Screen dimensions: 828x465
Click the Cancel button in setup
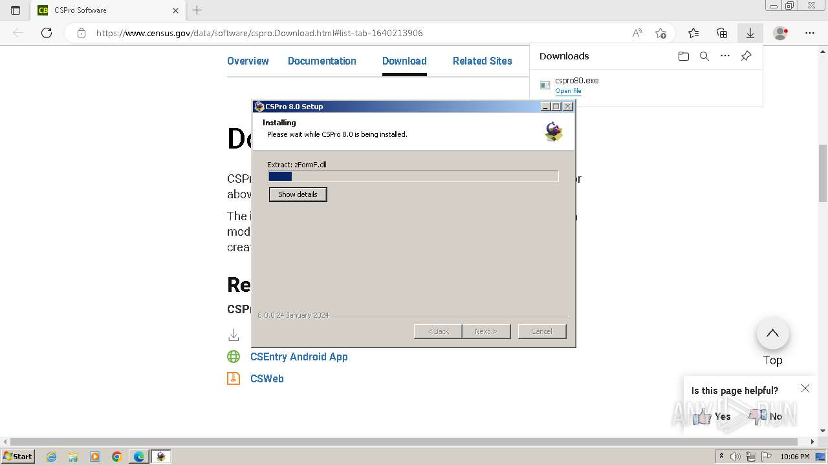(542, 331)
